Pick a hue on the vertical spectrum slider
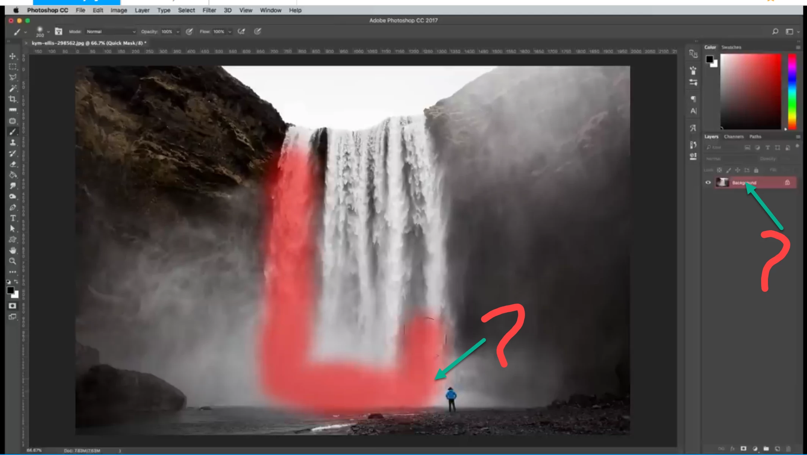807x455 pixels. tap(792, 91)
